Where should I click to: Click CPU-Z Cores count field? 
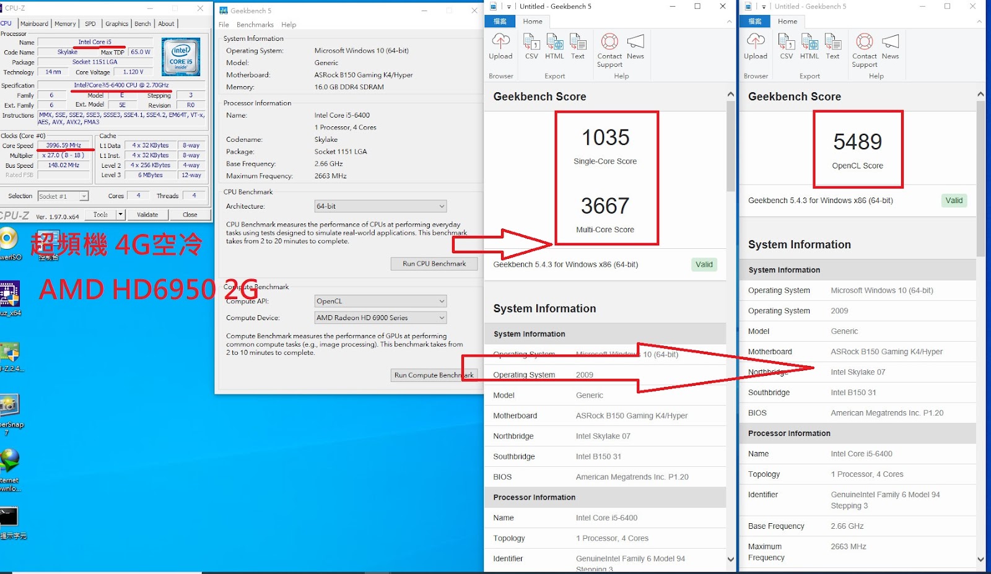pyautogui.click(x=138, y=196)
